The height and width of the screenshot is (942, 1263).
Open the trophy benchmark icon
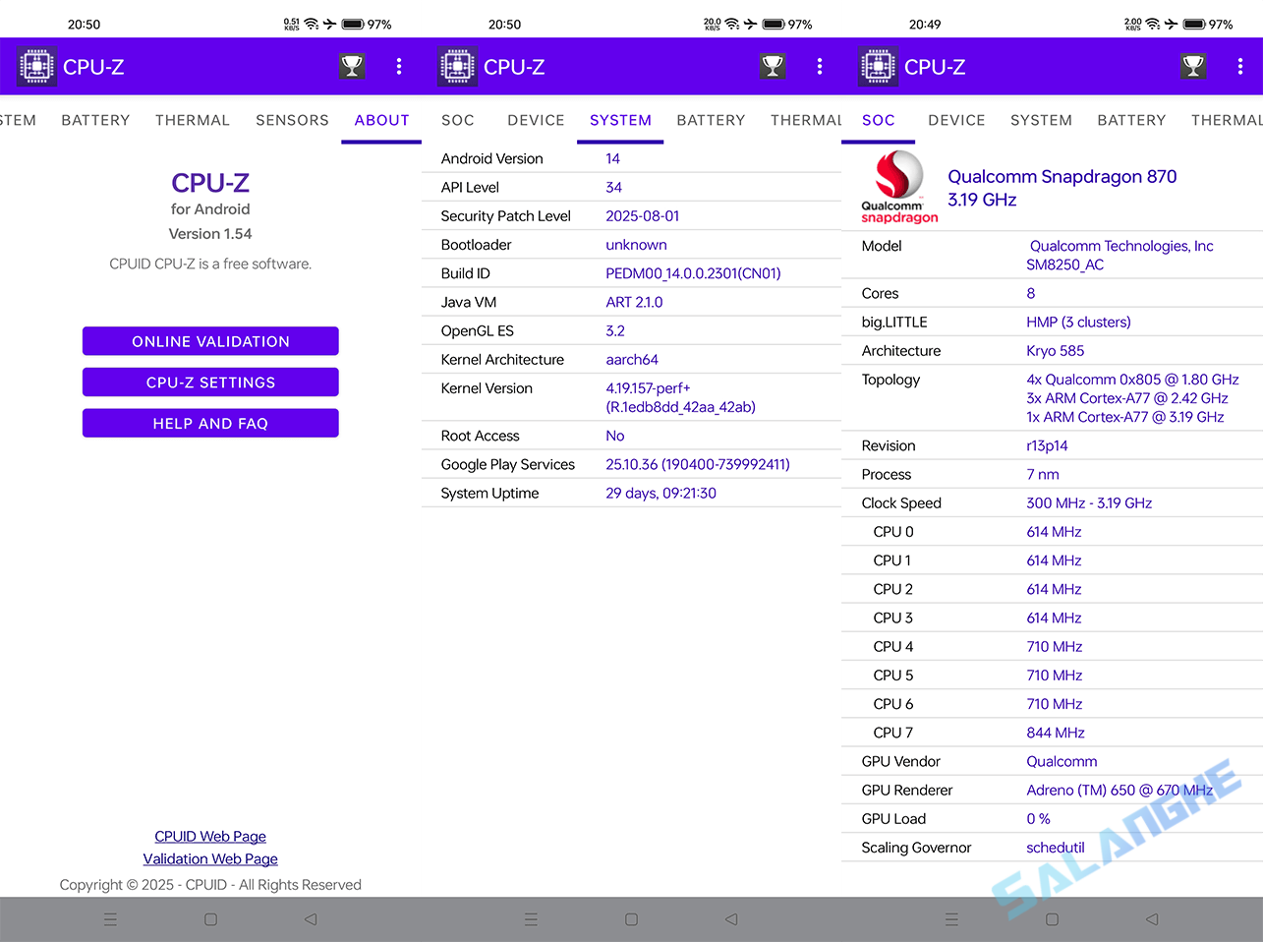(x=351, y=66)
